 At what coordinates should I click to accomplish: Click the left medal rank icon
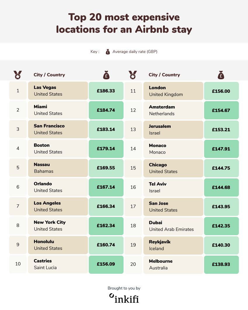(x=18, y=75)
